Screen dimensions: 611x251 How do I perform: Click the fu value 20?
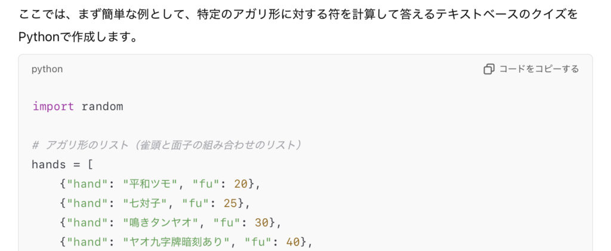pos(241,183)
